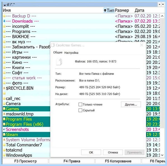Click the Camera folder icon
This screenshot has height=166, width=167.
coord(4,104)
